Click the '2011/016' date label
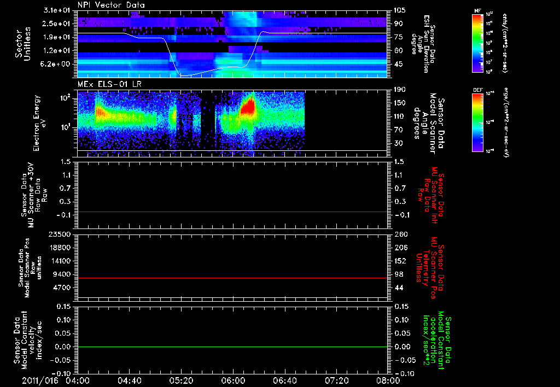Image resolution: width=560 pixels, height=387 pixels. click(x=40, y=380)
